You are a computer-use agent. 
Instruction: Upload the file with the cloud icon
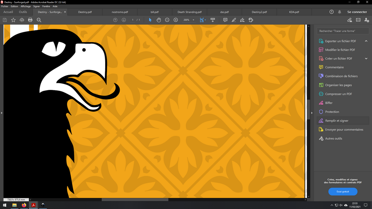point(22,20)
